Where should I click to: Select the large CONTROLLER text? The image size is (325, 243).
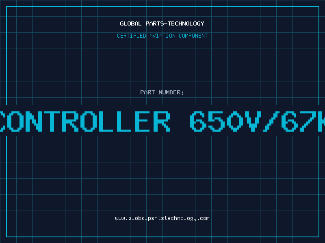[85, 122]
